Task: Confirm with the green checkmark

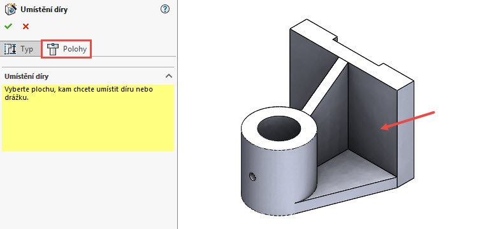Action: [x=8, y=27]
